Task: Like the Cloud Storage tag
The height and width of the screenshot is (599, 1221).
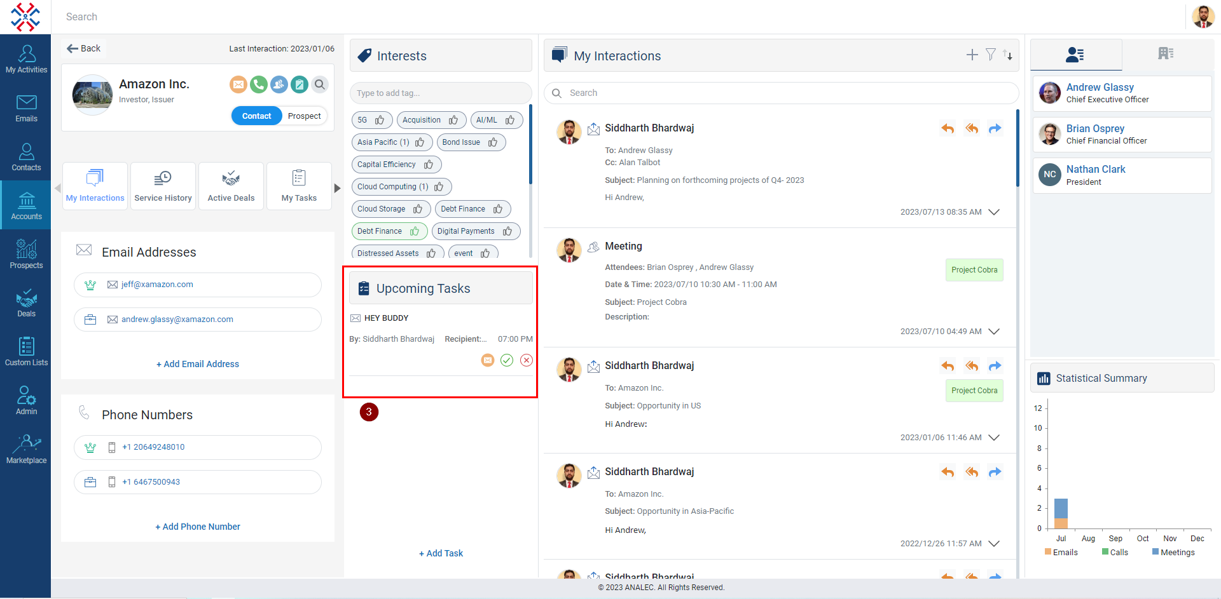Action: (x=418, y=209)
